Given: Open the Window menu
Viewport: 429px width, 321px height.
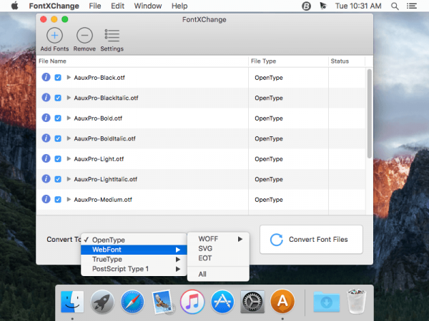Looking at the screenshot, I should point(148,6).
